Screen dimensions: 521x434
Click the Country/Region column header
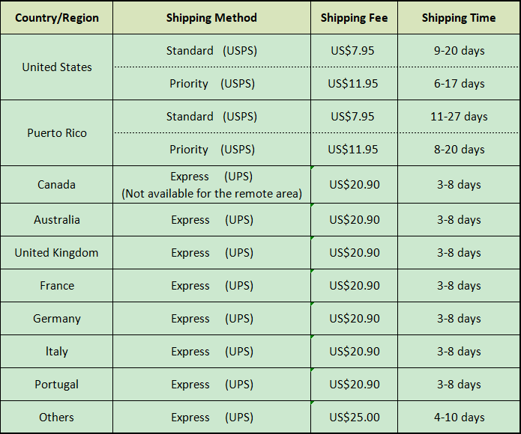[56, 18]
